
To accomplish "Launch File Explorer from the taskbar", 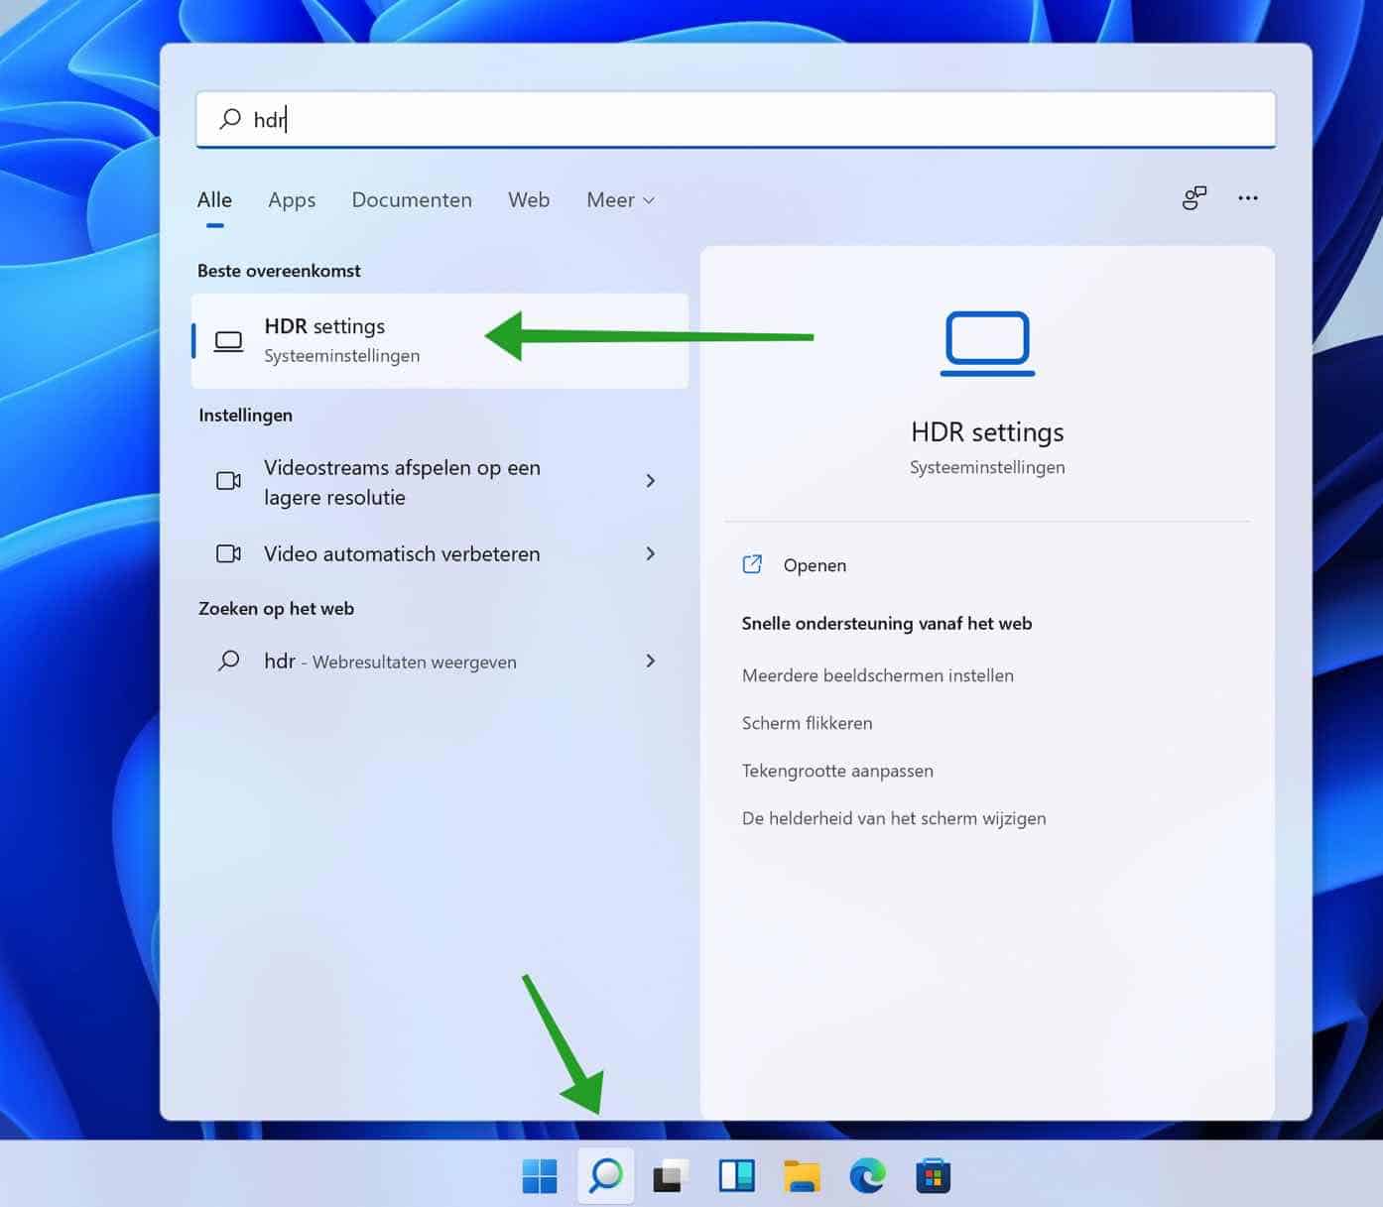I will (802, 1176).
